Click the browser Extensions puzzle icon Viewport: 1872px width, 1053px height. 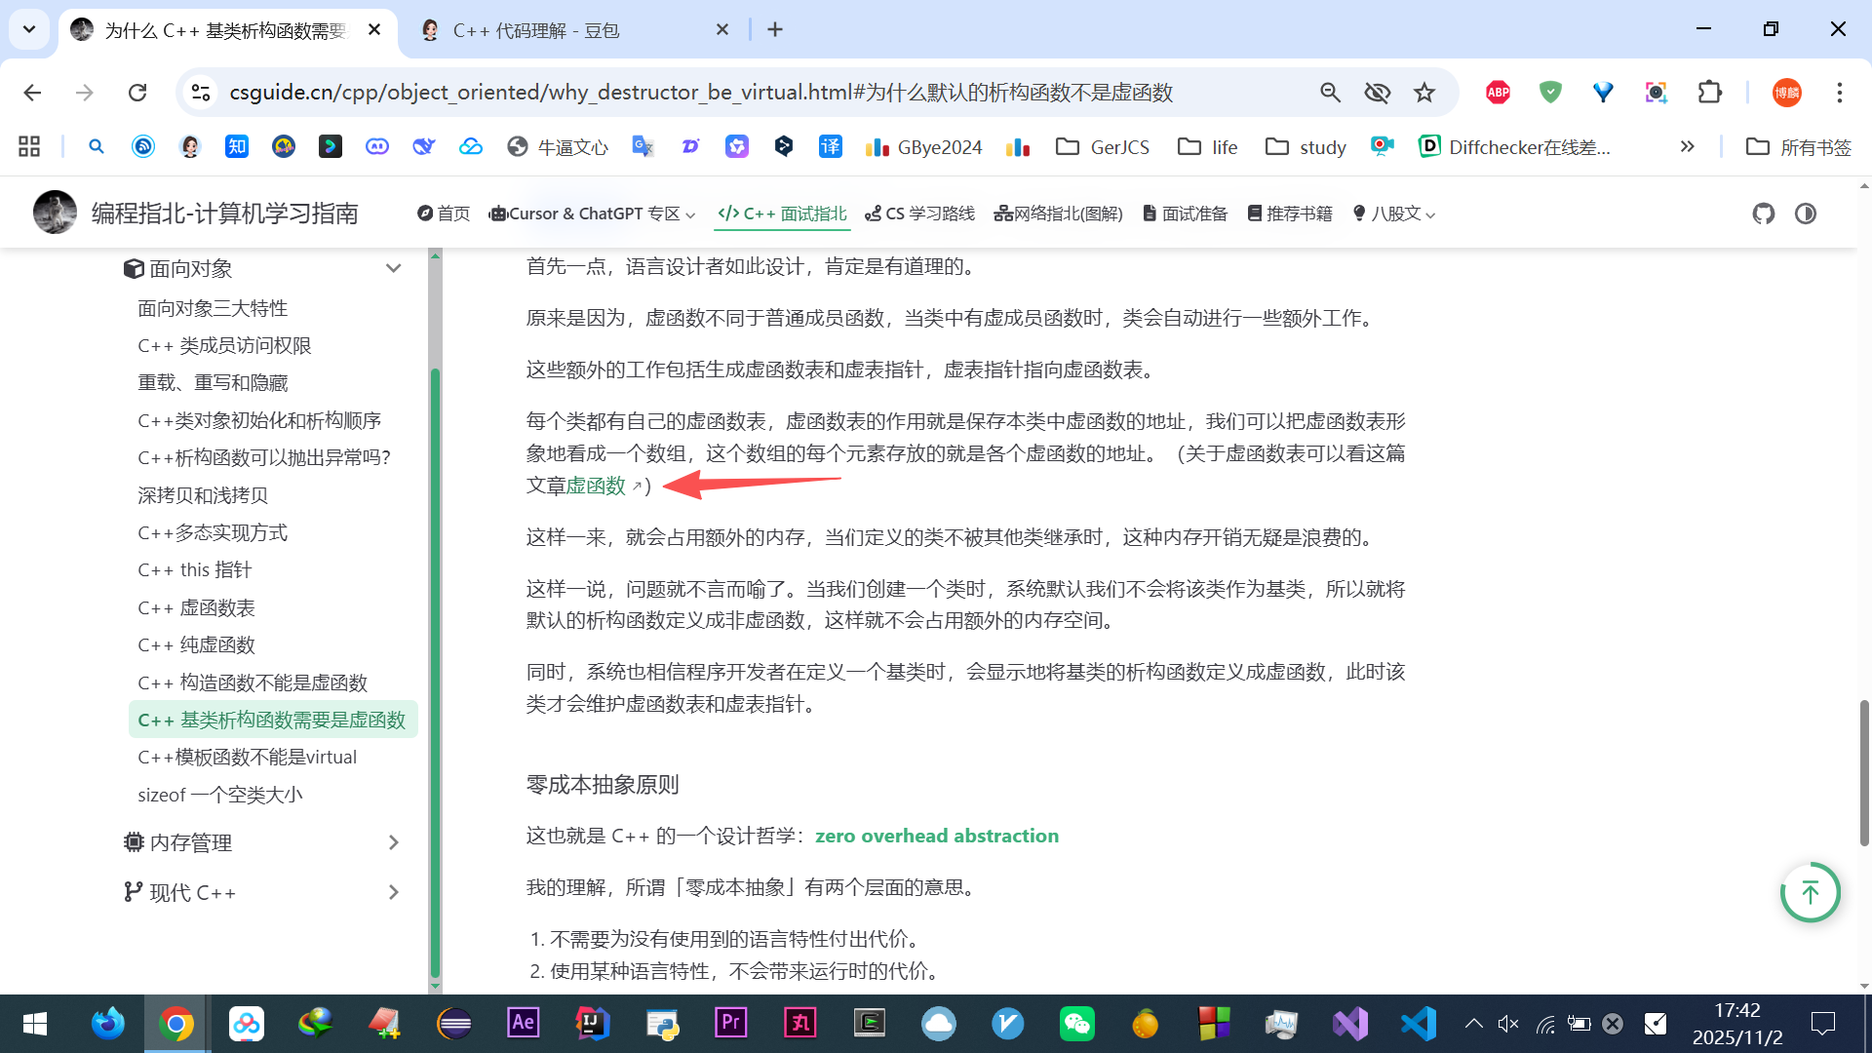pyautogui.click(x=1710, y=93)
